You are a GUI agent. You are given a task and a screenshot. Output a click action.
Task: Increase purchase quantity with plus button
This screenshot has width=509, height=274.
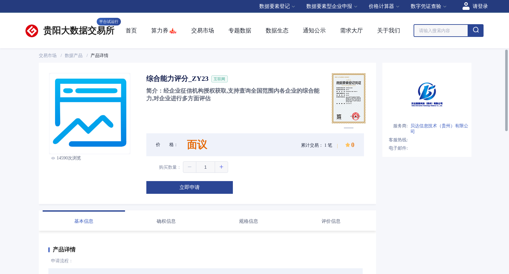tap(221, 167)
